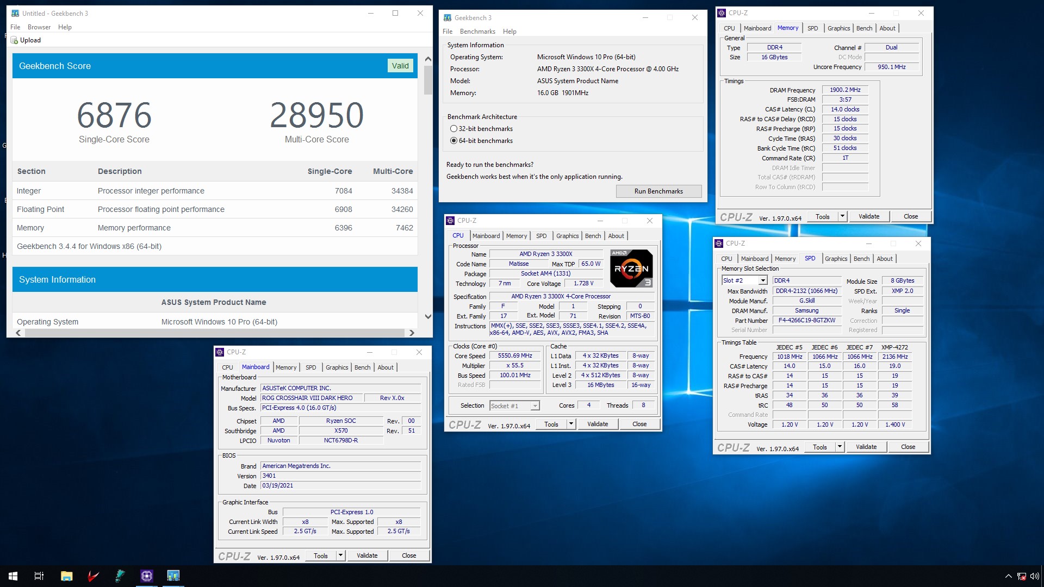Click the DRAM Frequency 1900.2 MHz value
Screen dimensions: 1044x587
(x=845, y=90)
